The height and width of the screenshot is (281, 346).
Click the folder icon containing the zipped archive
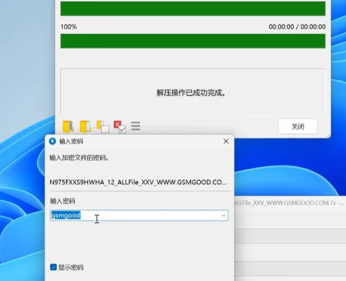68,127
